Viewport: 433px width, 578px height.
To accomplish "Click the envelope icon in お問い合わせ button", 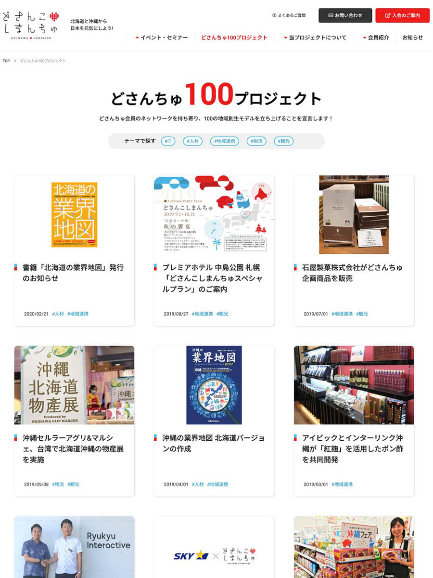I will pos(331,15).
